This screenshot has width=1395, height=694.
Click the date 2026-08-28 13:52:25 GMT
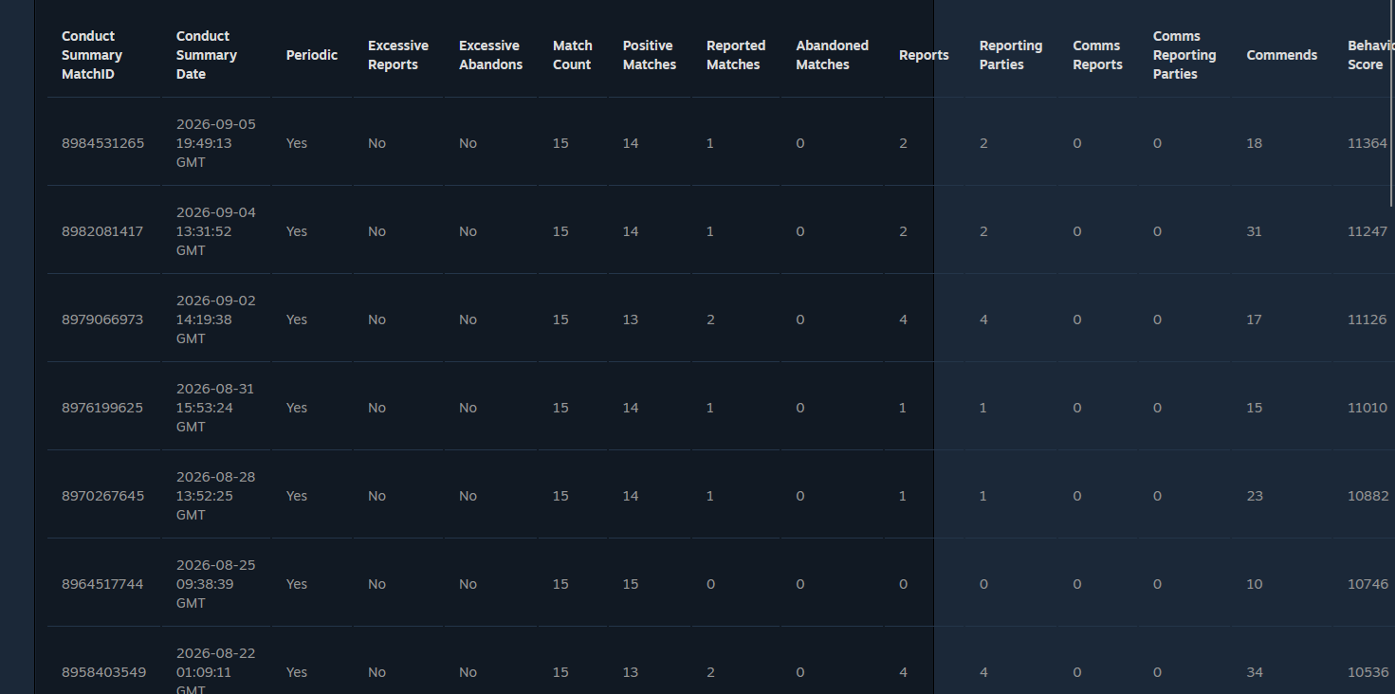[216, 496]
